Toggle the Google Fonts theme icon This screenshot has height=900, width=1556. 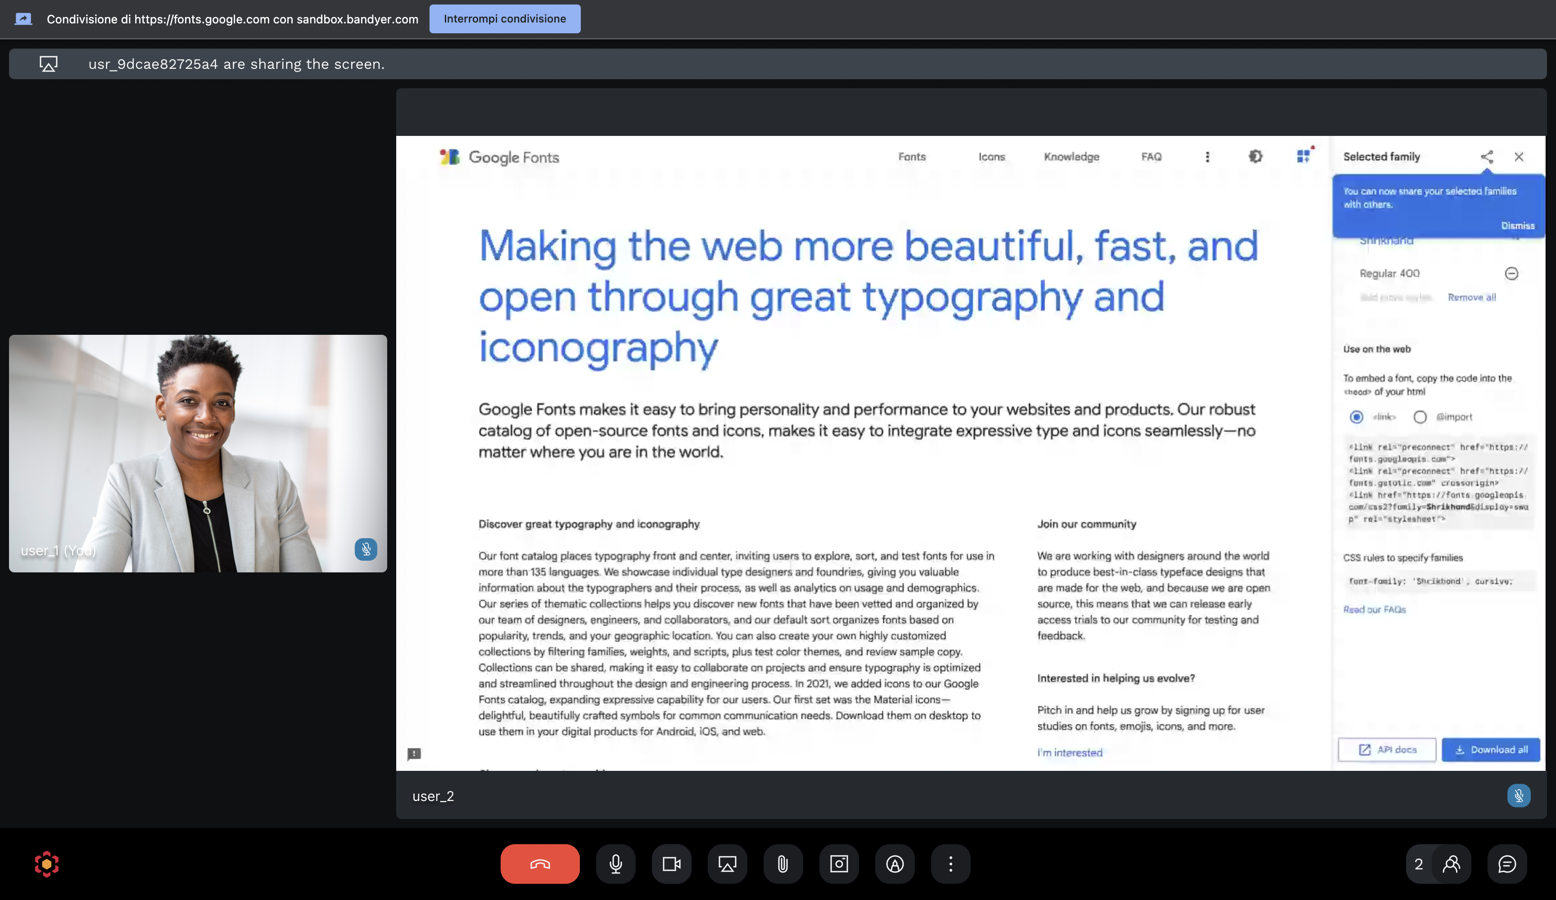click(x=1255, y=157)
